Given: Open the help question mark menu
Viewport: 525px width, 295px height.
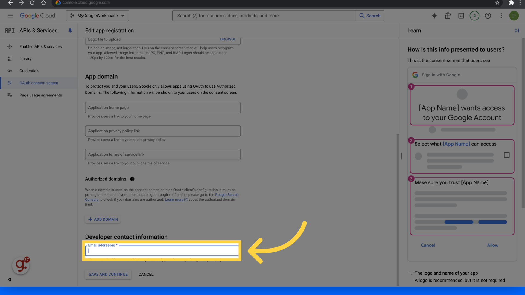Looking at the screenshot, I should click(x=488, y=16).
